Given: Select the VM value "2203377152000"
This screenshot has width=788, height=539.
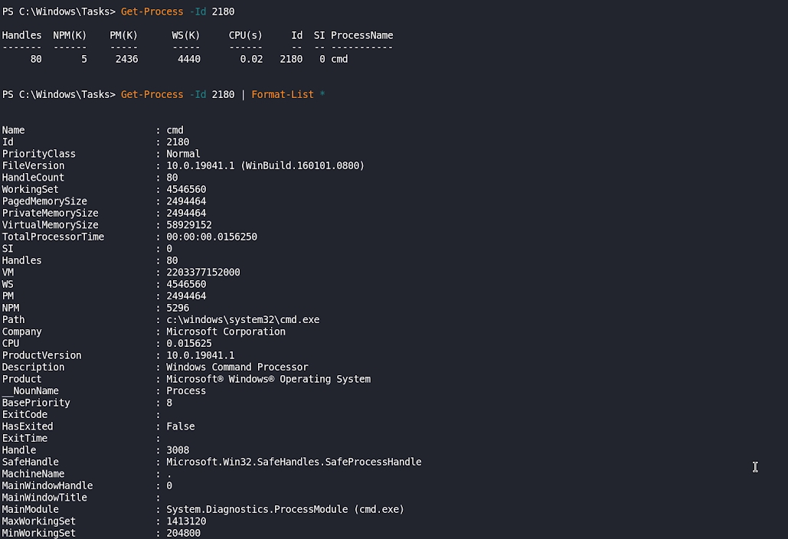Looking at the screenshot, I should [203, 273].
